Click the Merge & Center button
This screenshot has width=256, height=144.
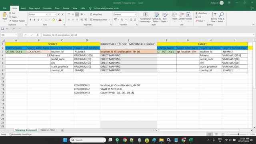(x=98, y=20)
